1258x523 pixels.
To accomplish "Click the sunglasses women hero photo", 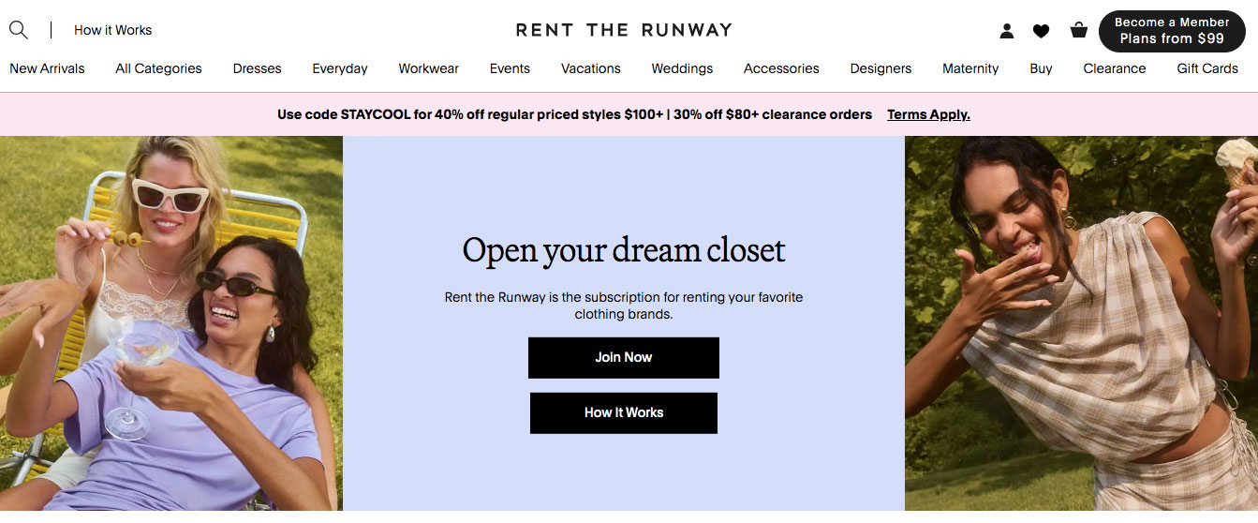I will tap(171, 323).
